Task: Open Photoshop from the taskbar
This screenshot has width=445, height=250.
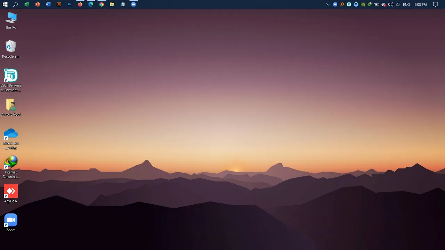Action: tap(70, 5)
